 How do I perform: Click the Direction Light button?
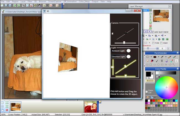pos(118,57)
